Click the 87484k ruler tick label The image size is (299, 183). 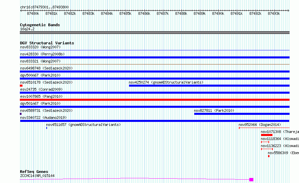107,13
